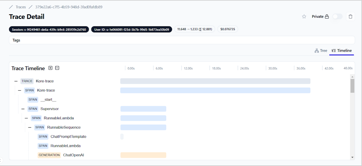This screenshot has width=362, height=166.
Task: Click the Tags input field
Action: (x=182, y=40)
